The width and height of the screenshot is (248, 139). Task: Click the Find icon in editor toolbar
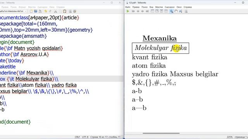tap(70, 11)
